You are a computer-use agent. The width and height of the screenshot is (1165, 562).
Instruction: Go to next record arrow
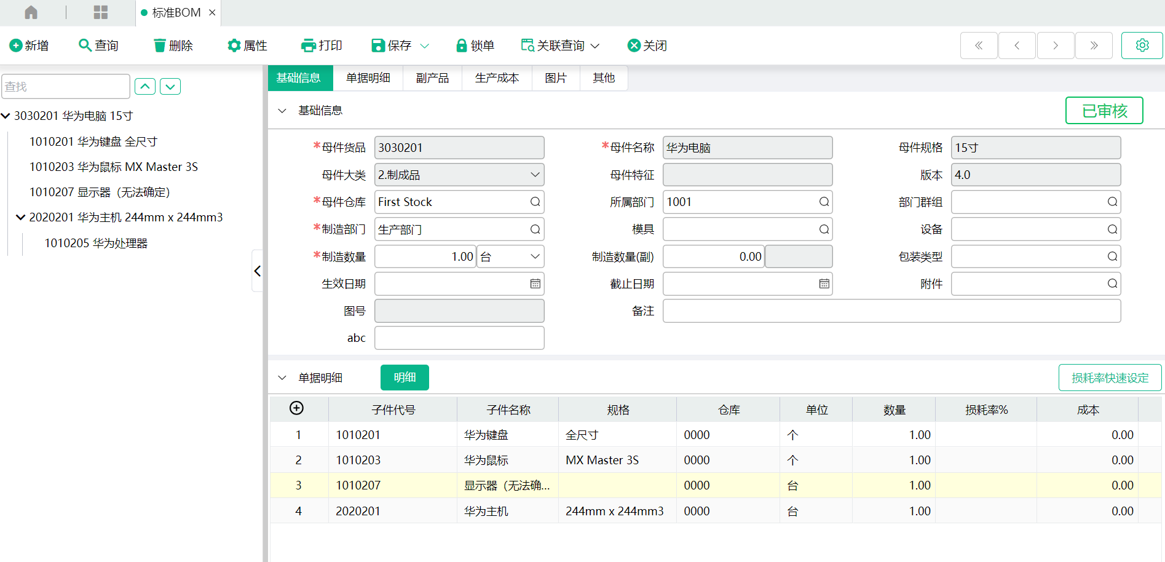[1056, 46]
